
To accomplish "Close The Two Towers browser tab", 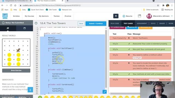I will [x=63, y=1].
